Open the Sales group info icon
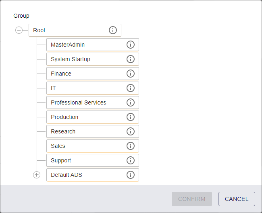 pyautogui.click(x=131, y=146)
